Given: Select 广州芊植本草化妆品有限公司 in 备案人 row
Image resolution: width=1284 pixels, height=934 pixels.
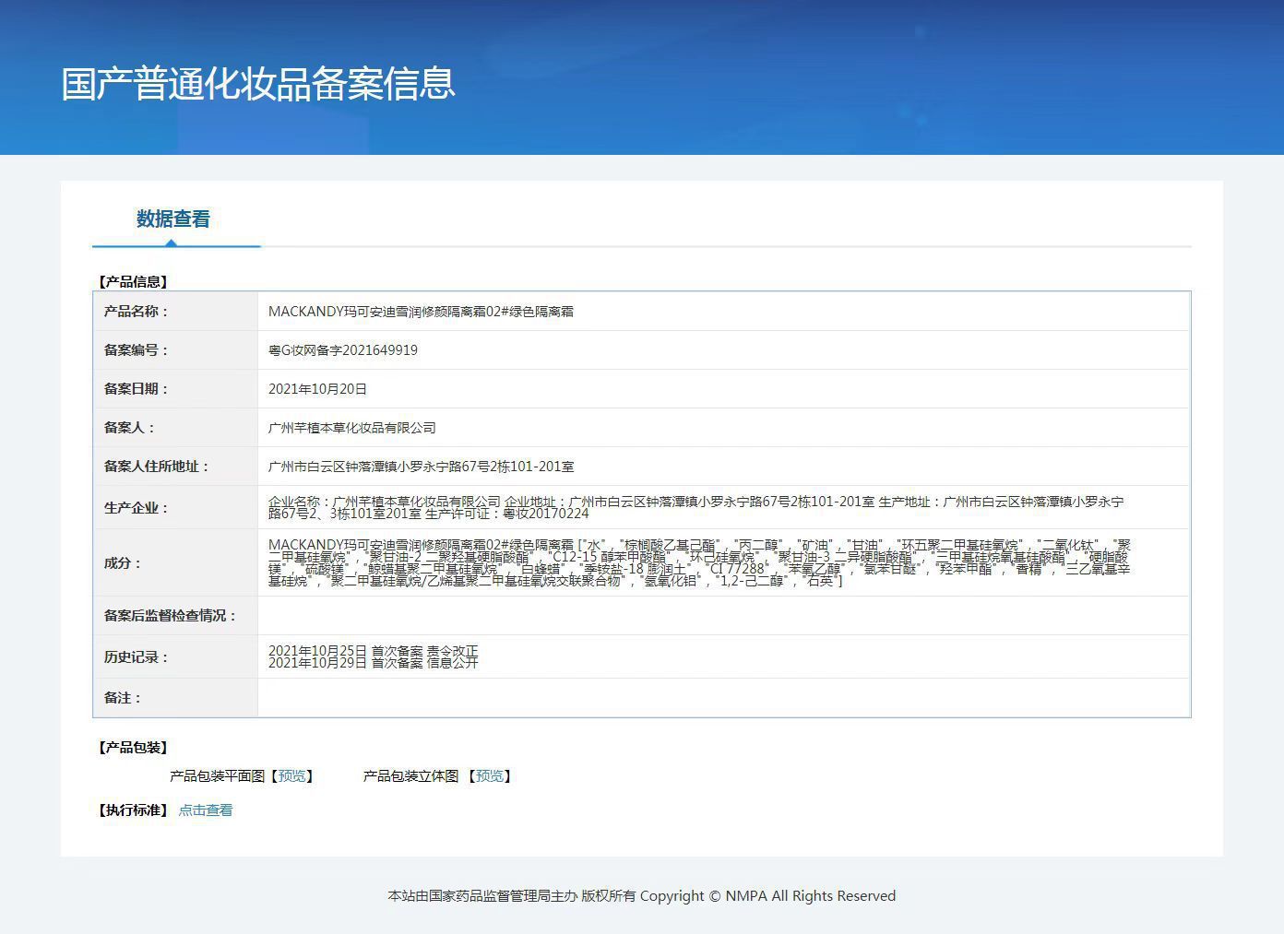Looking at the screenshot, I should click(x=352, y=428).
